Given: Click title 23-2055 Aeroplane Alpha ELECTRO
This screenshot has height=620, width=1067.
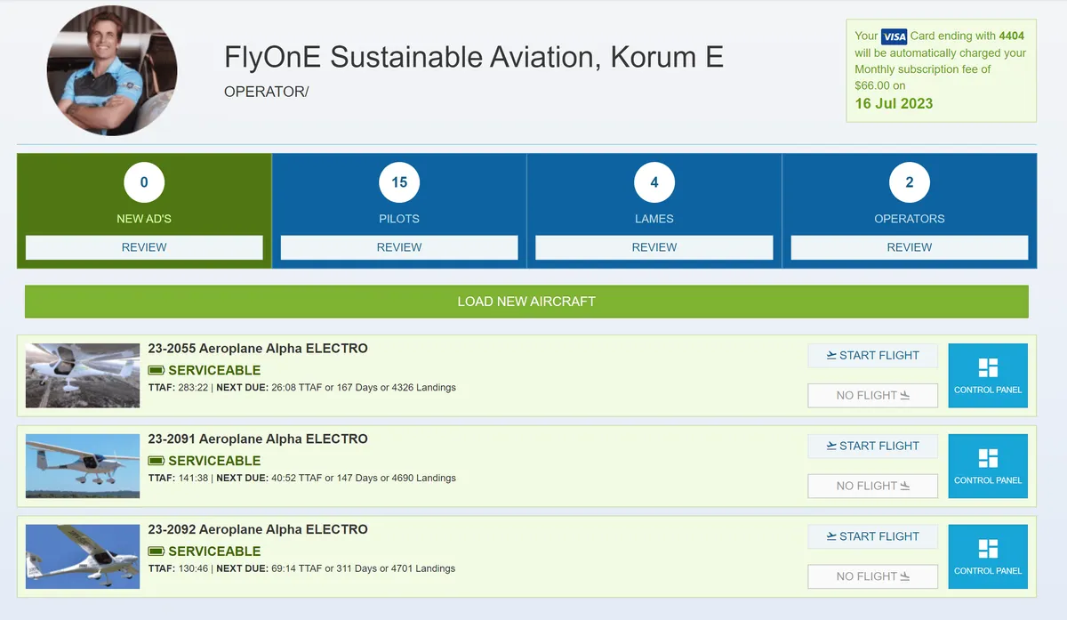Looking at the screenshot, I should click(258, 349).
